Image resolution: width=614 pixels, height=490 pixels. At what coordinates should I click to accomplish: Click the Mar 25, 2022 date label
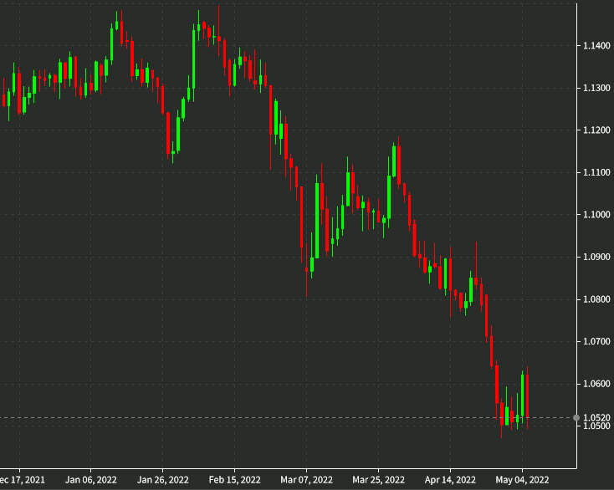point(378,480)
